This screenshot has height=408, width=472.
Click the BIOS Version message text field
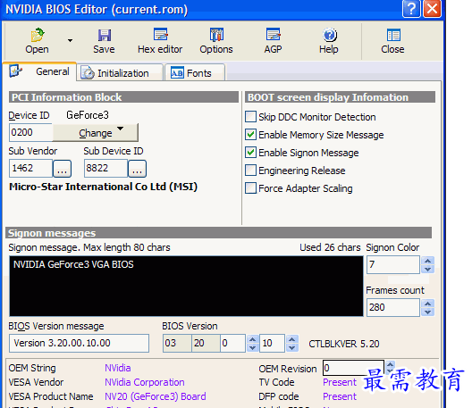point(79,343)
